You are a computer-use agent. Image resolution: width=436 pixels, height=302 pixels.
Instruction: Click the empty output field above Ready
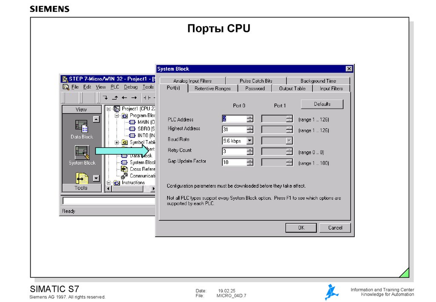click(109, 201)
